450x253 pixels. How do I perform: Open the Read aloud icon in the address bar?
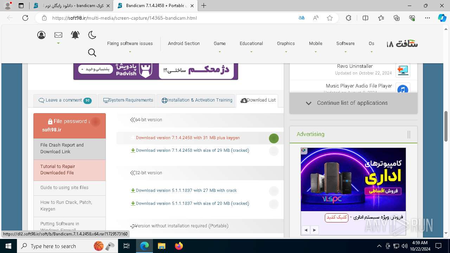tap(316, 18)
